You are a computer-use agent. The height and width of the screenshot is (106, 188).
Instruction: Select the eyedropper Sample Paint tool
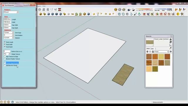170,48
